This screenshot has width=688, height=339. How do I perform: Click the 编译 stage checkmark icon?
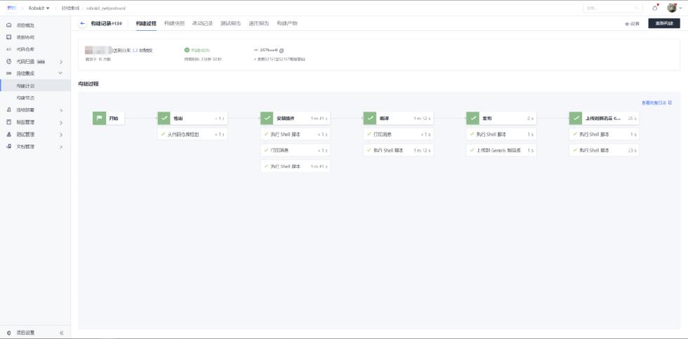[370, 119]
